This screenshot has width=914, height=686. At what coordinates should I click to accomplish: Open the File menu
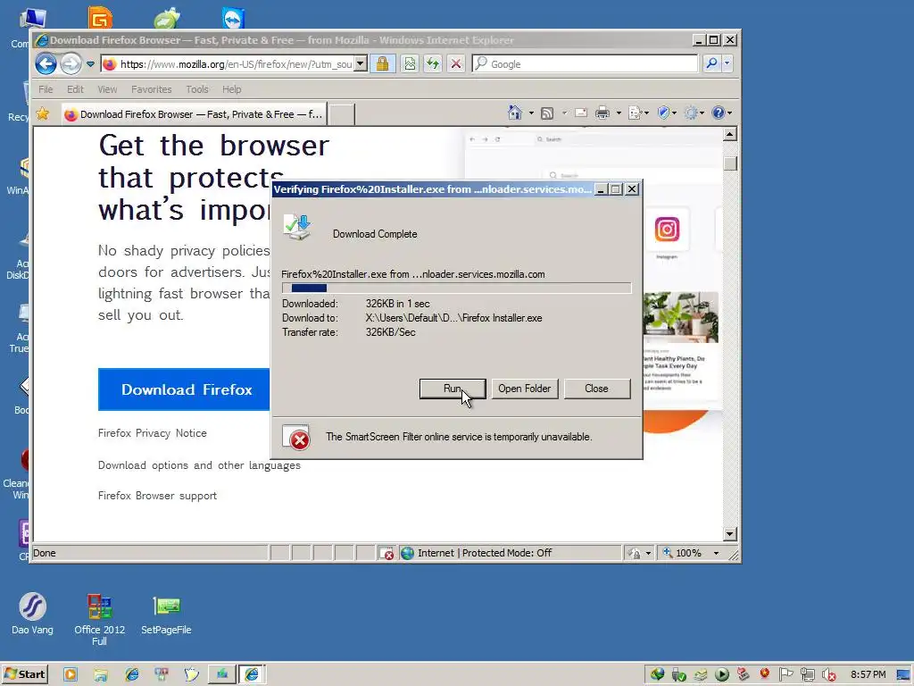(x=46, y=89)
